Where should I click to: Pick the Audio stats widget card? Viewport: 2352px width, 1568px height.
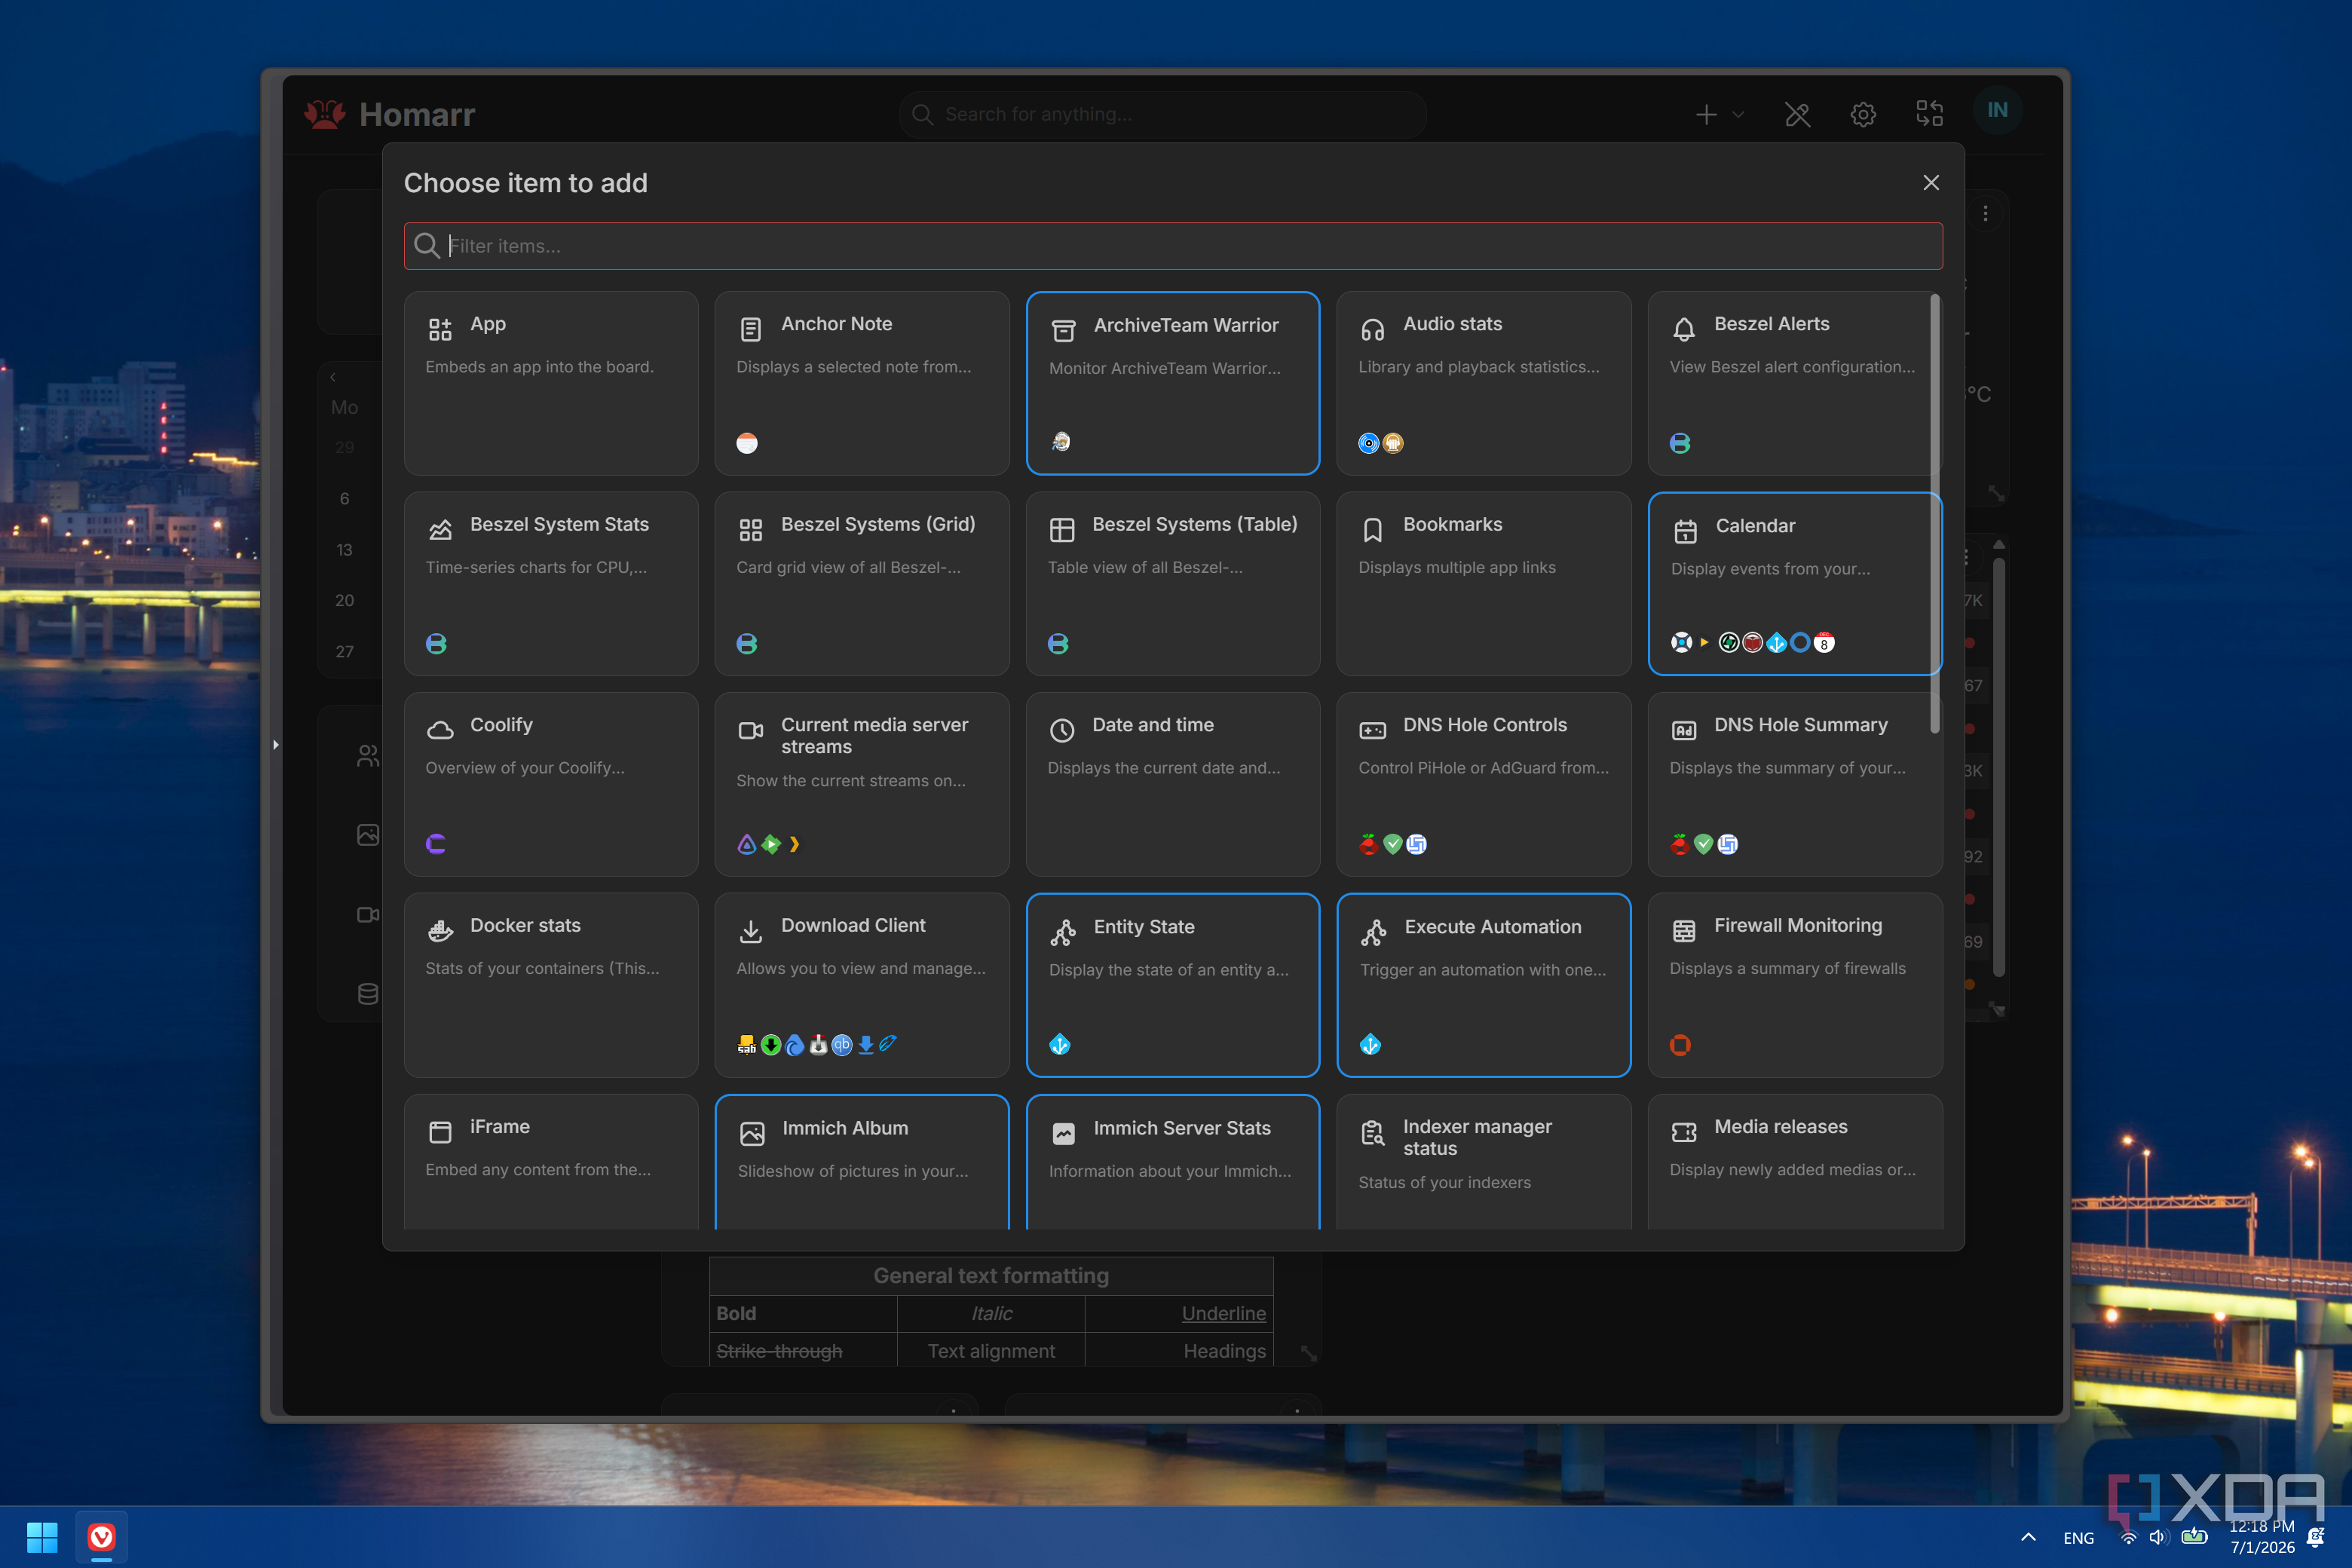[1484, 383]
